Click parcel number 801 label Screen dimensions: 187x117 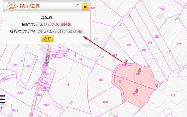(x=150, y=43)
